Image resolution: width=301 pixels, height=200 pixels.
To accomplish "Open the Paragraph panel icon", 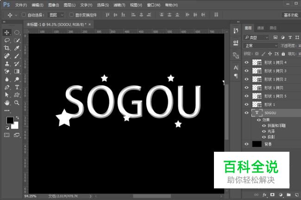I will point(236,76).
